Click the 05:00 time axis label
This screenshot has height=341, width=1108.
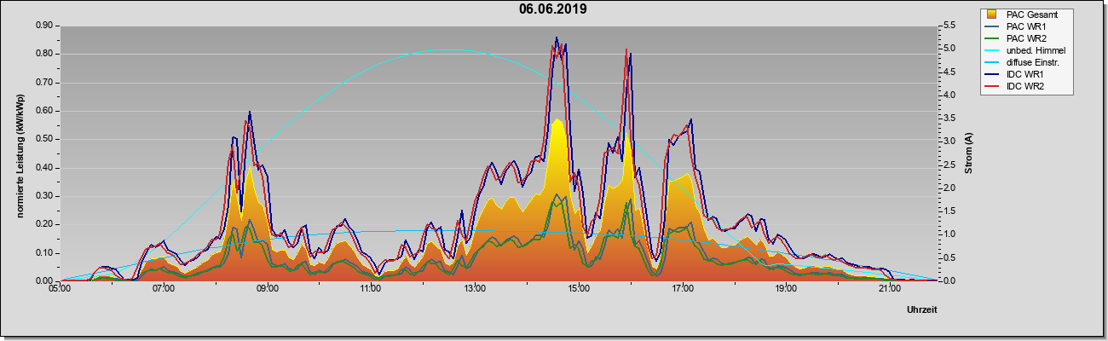click(x=60, y=289)
